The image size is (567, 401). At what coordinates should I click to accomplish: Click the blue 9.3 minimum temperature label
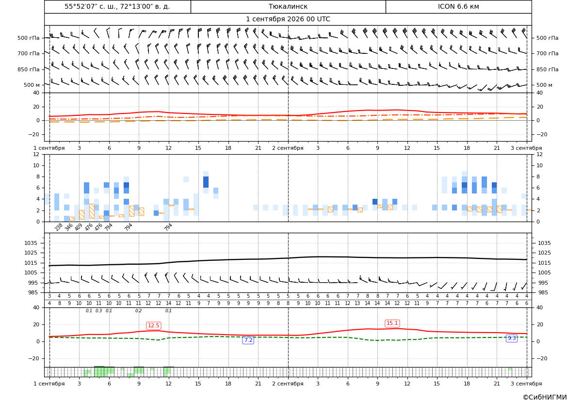tap(512, 338)
